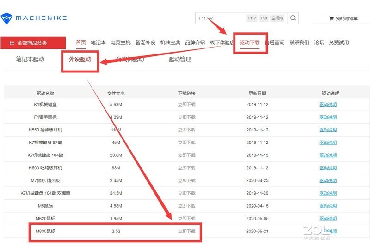370x250 pixels.
Task: Open 驱动说明 for K7机械键盘 104键 (2019-11-13)
Action: (328, 155)
